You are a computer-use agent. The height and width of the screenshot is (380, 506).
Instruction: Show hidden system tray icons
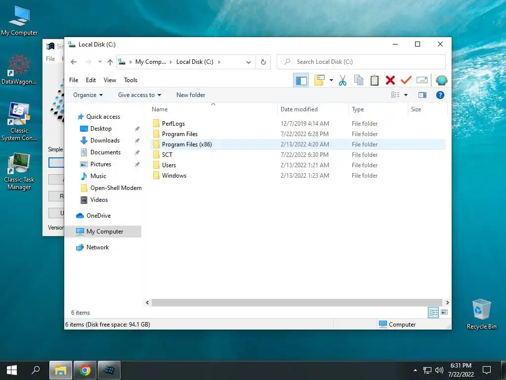pyautogui.click(x=415, y=370)
